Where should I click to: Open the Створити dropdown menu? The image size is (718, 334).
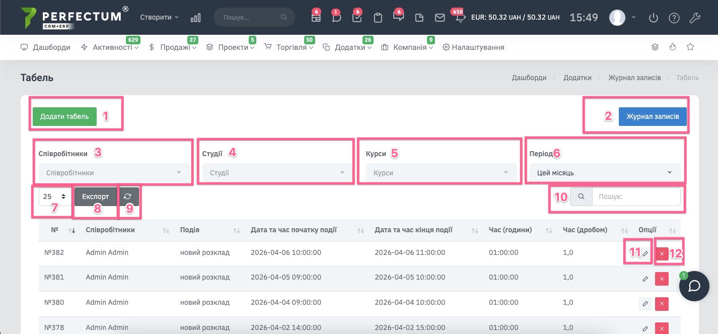tap(158, 17)
